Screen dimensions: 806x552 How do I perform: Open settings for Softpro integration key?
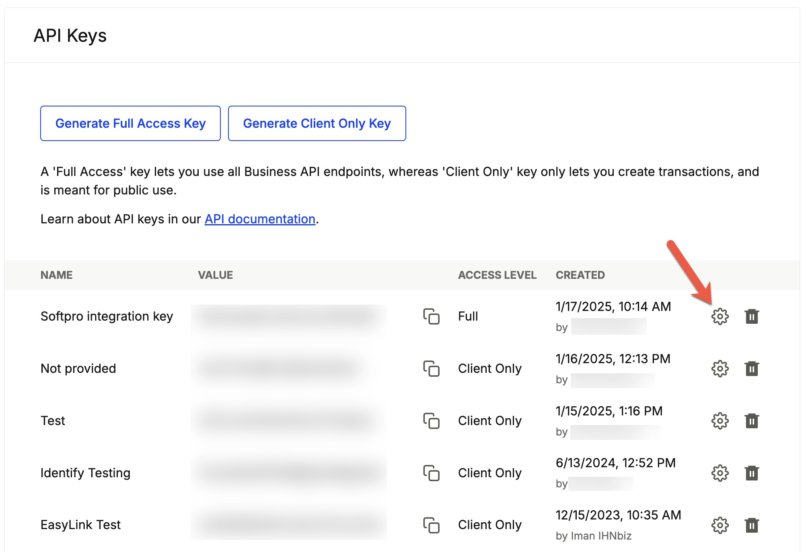tap(720, 316)
